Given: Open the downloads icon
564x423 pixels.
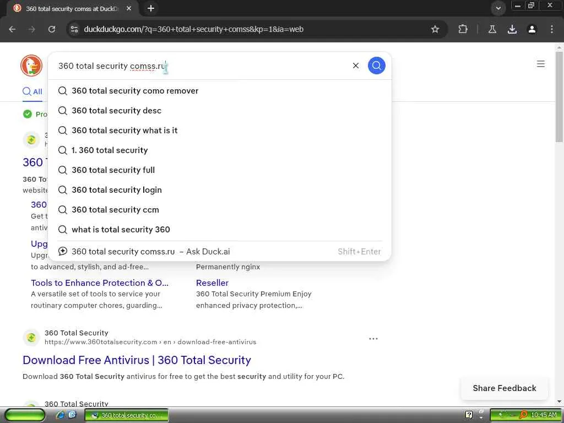Looking at the screenshot, I should coord(512,29).
